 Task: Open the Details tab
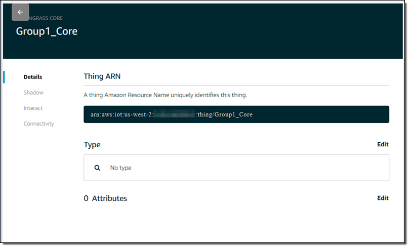pyautogui.click(x=33, y=77)
